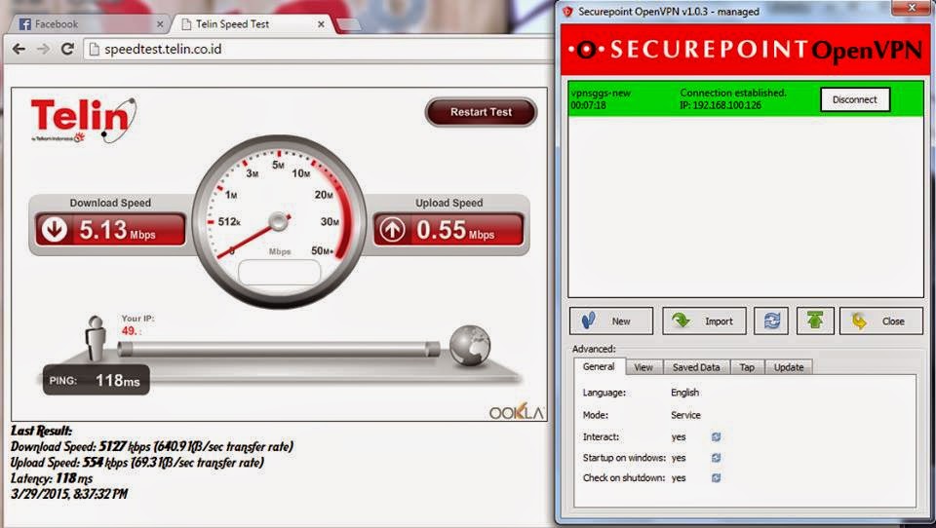Click the Telin logo
Screen dimensions: 936x528
(84, 120)
